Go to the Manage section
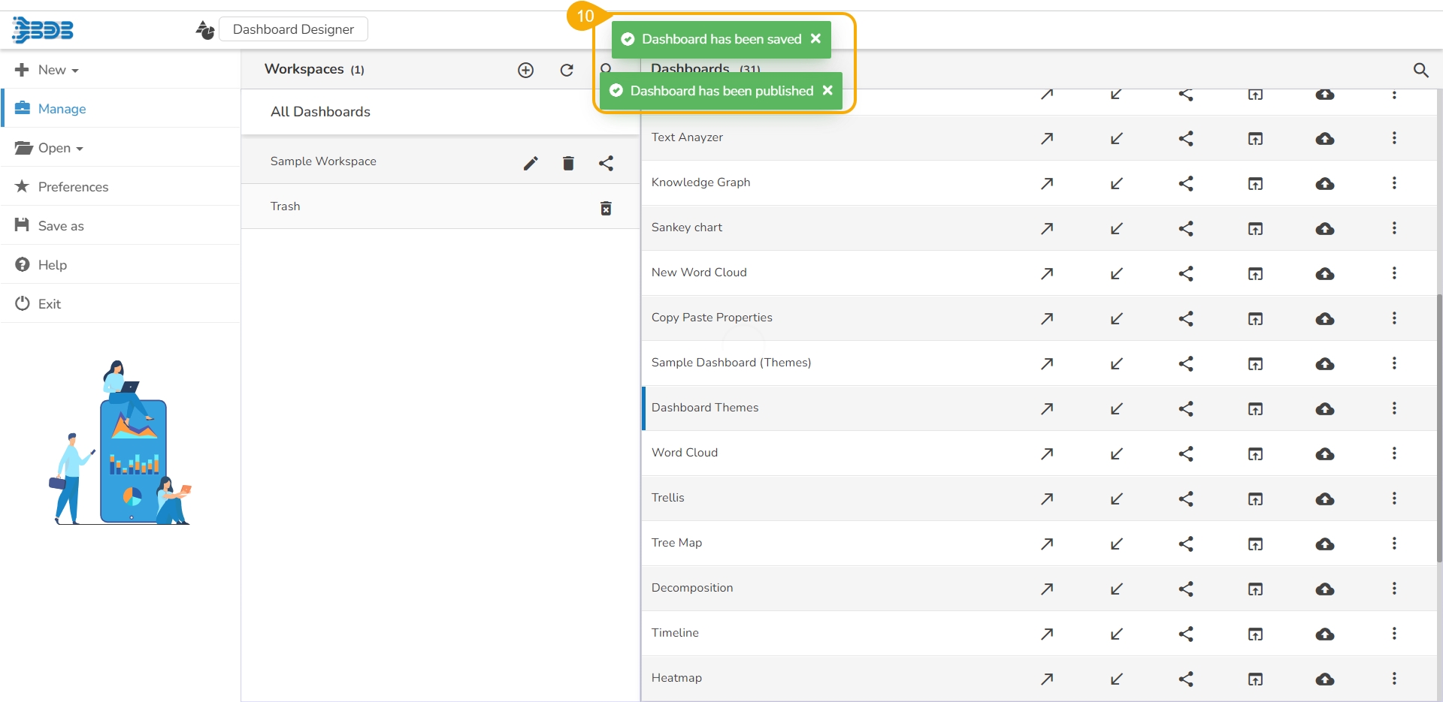The width and height of the screenshot is (1443, 702). [x=62, y=109]
